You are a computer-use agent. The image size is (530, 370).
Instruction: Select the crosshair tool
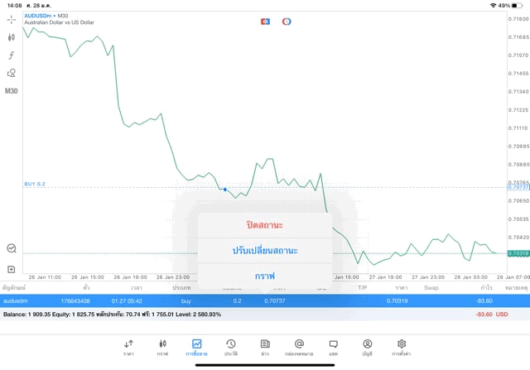pyautogui.click(x=11, y=19)
